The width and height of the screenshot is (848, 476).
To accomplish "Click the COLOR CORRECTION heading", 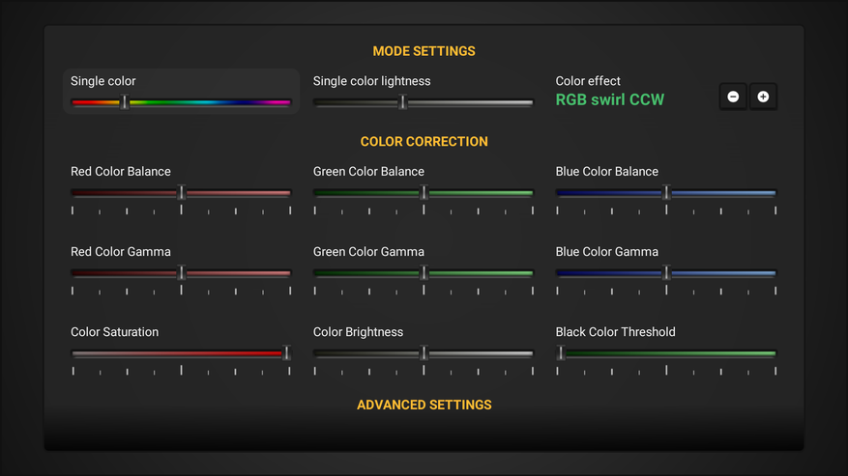I will pos(424,142).
